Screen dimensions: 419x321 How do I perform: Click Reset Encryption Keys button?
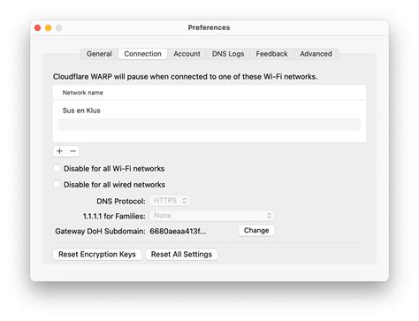click(97, 255)
